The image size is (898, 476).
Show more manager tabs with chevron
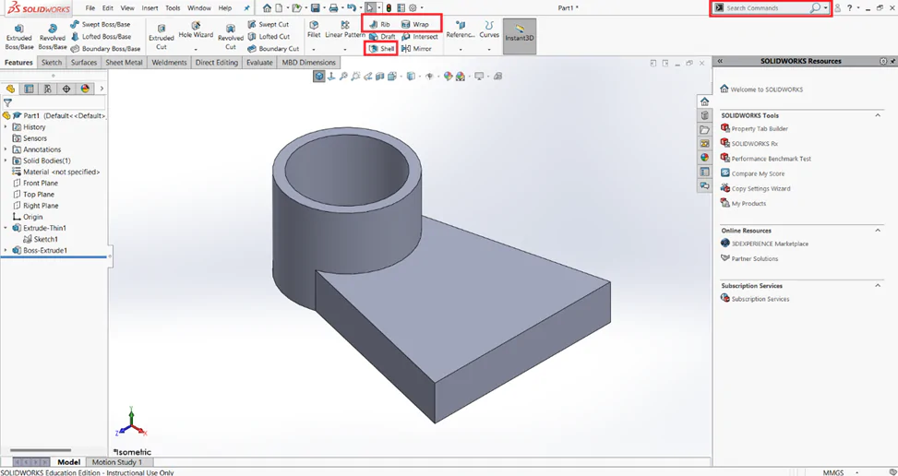102,89
